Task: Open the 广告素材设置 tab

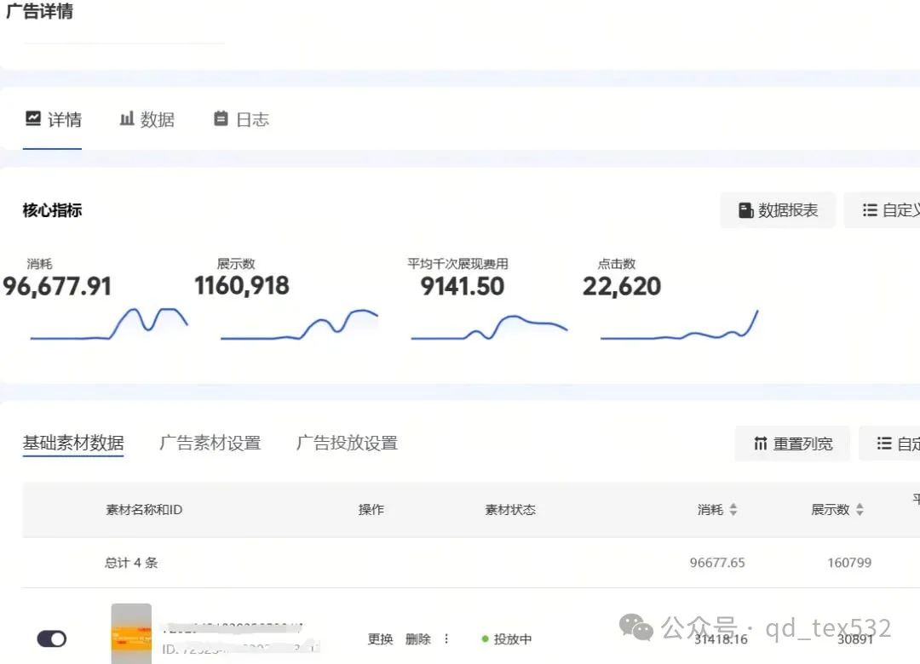Action: tap(210, 444)
